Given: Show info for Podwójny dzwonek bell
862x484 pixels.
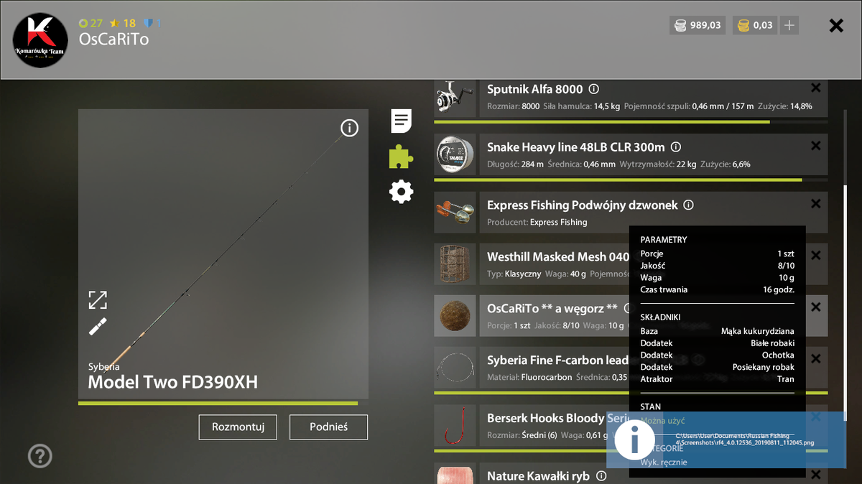Looking at the screenshot, I should coord(688,205).
